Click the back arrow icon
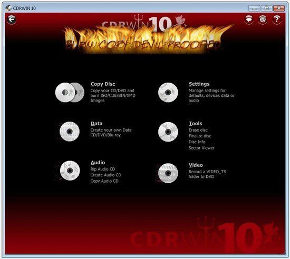The width and height of the screenshot is (290, 259). pyautogui.click(x=12, y=19)
